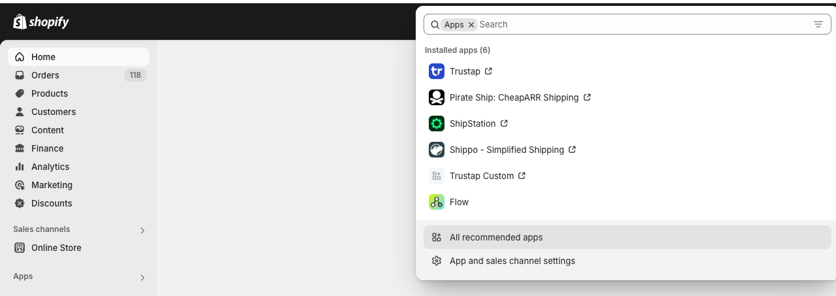This screenshot has width=836, height=296.
Task: Click into the Search input field
Action: [x=641, y=24]
